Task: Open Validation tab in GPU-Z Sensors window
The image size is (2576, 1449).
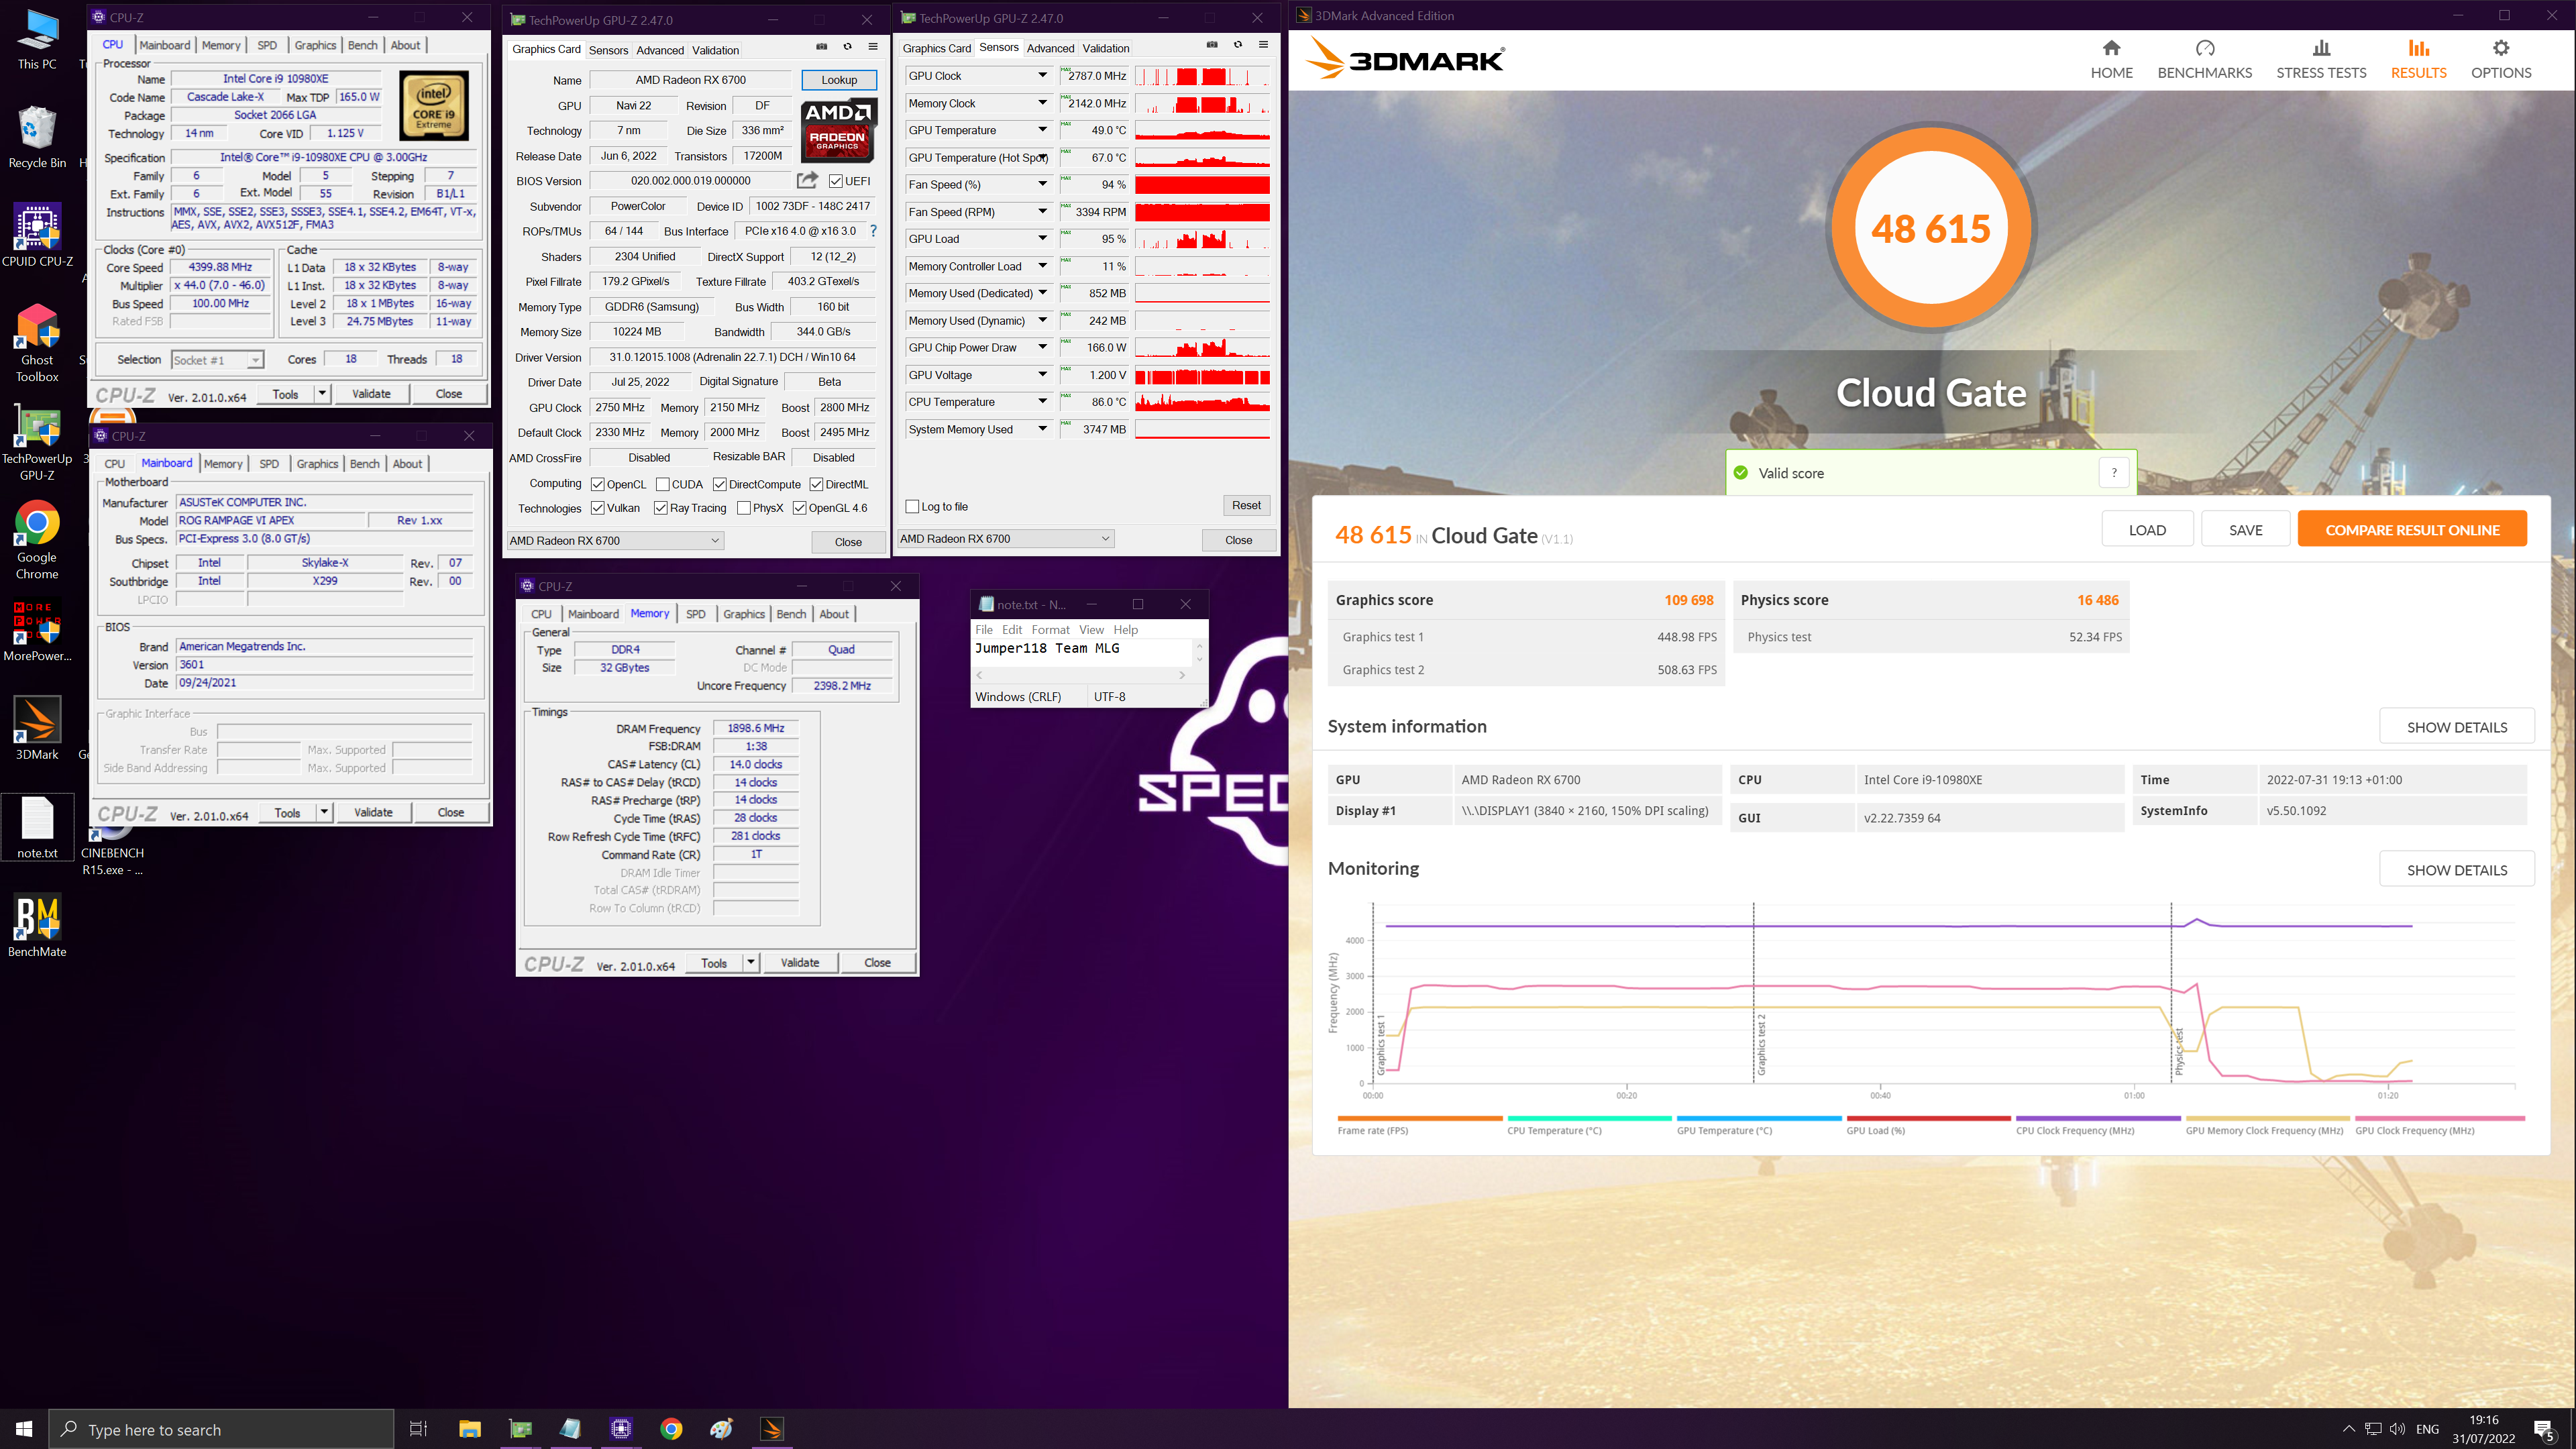Action: [x=1106, y=48]
